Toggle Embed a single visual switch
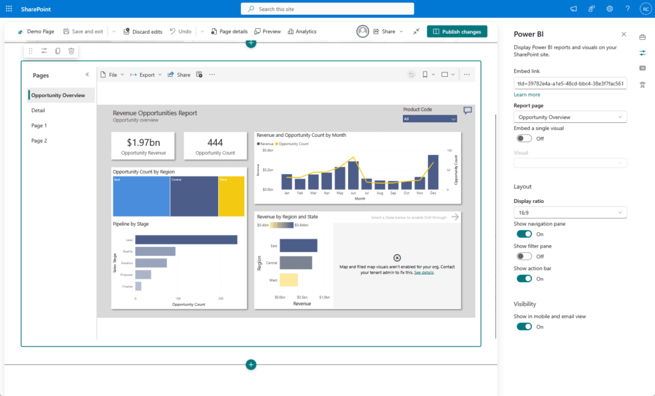The width and height of the screenshot is (655, 396). click(525, 138)
